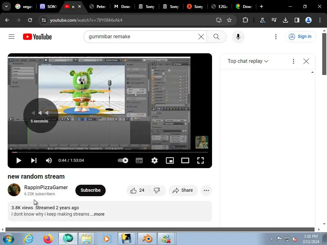The width and height of the screenshot is (327, 245).
Task: Play the video
Action: (x=19, y=160)
